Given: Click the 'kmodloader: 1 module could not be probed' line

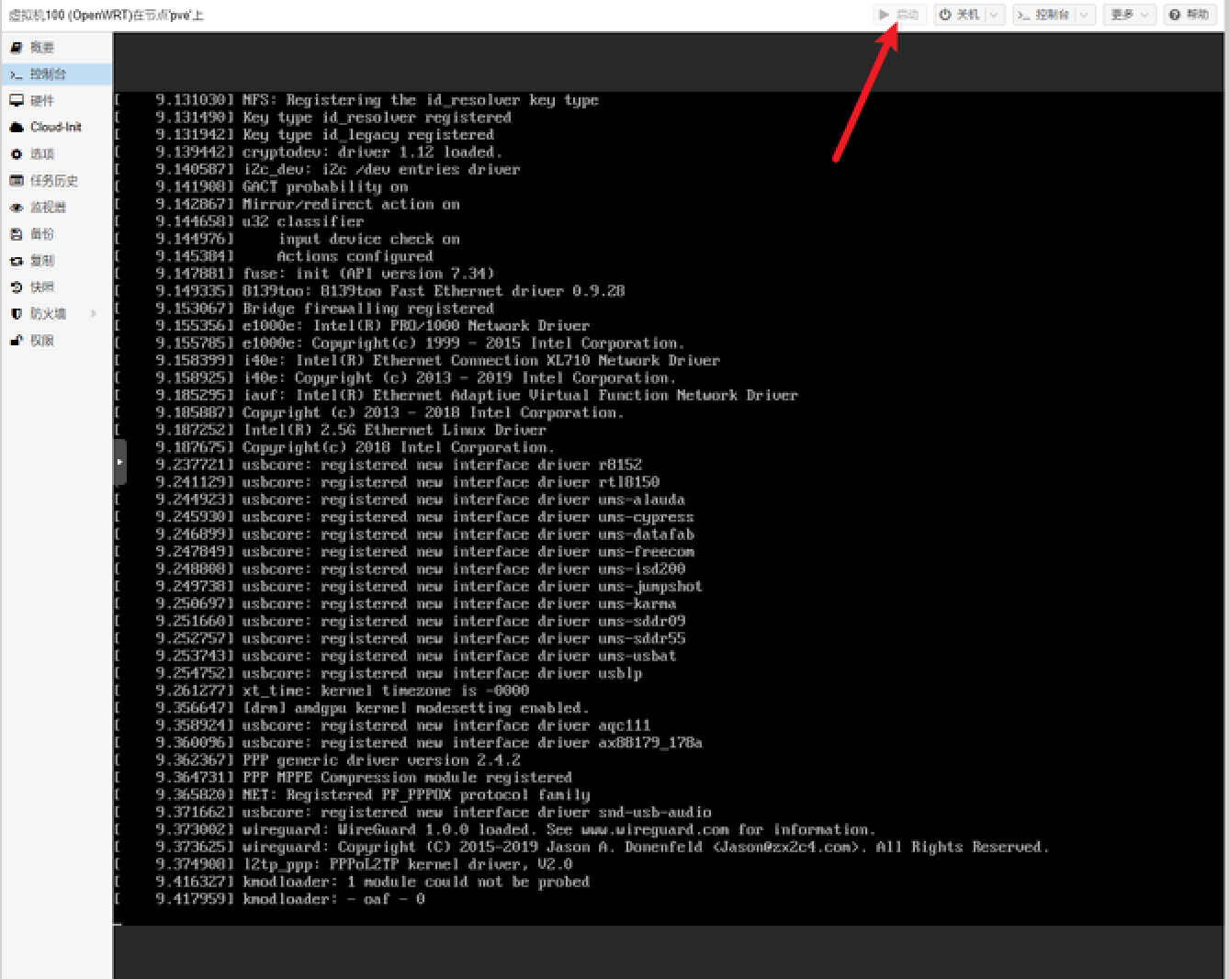Looking at the screenshot, I should [416, 882].
